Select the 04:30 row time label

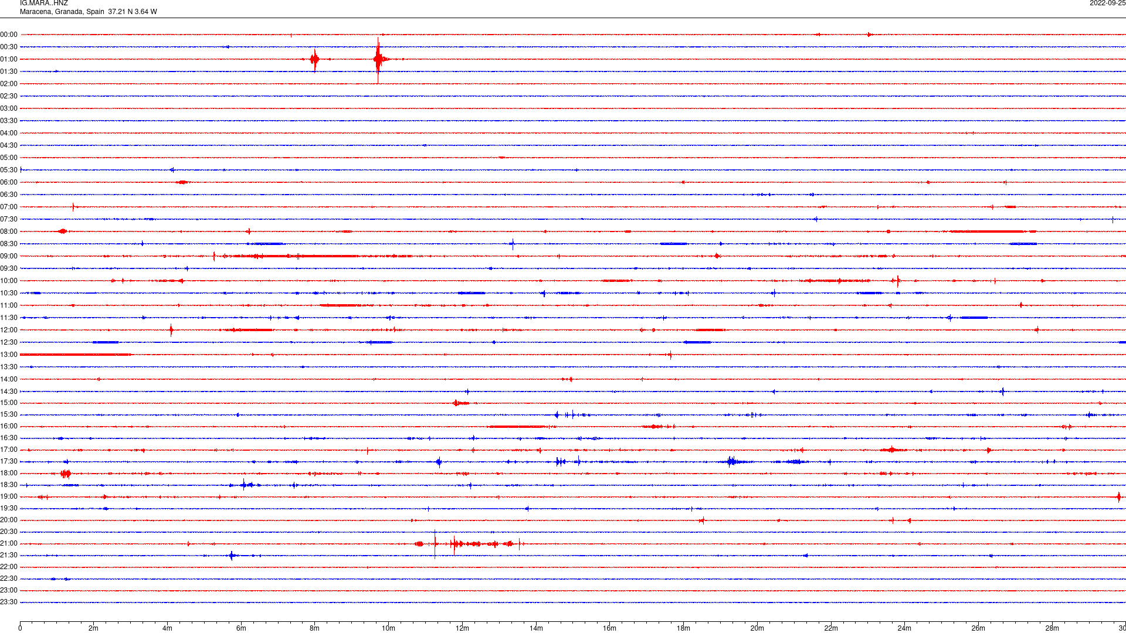(9, 145)
